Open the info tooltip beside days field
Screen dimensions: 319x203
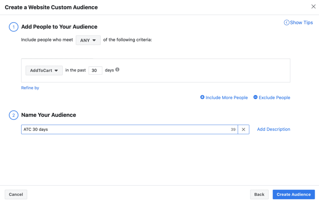117,70
